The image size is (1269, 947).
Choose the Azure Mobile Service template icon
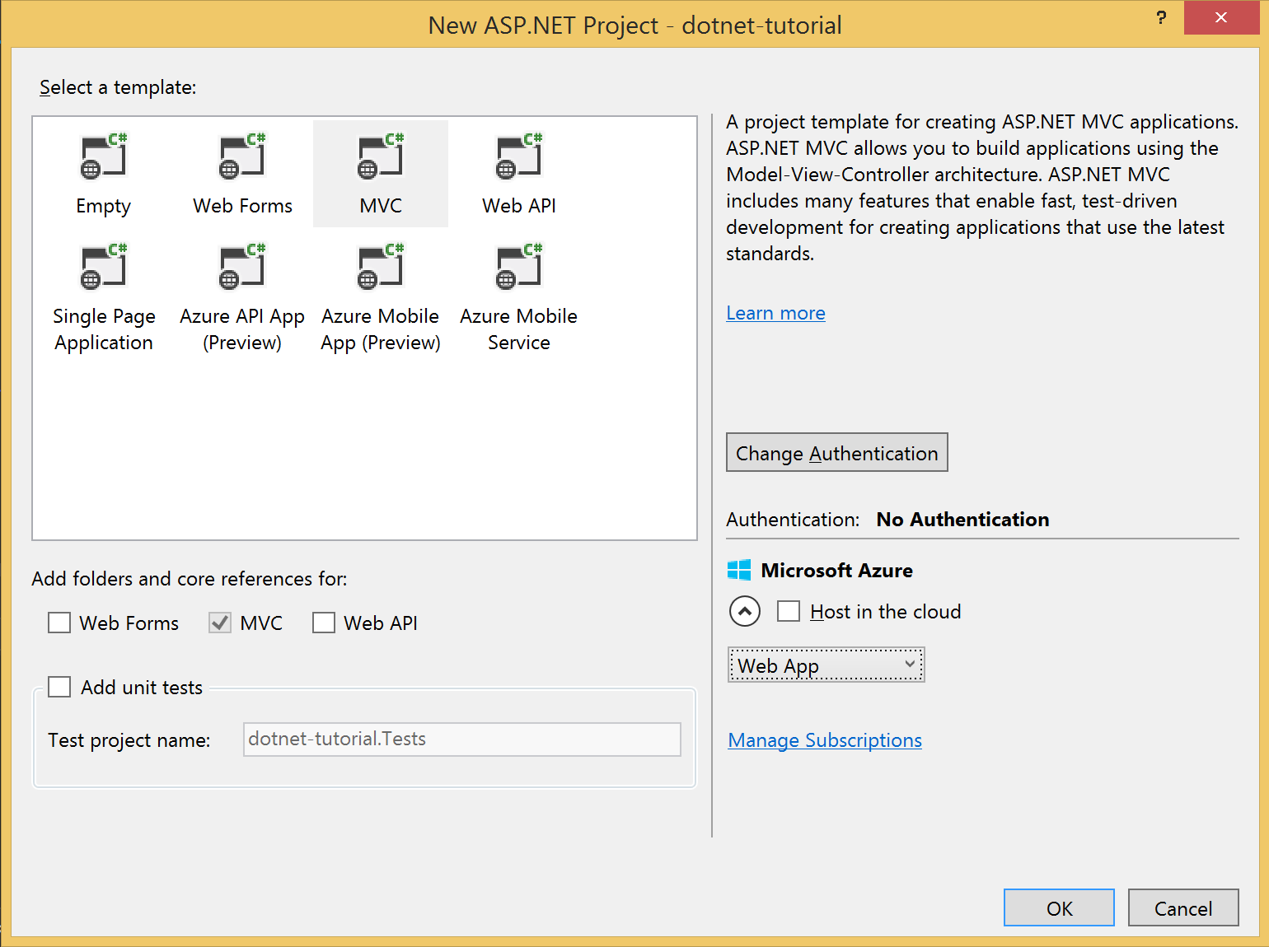tap(519, 266)
